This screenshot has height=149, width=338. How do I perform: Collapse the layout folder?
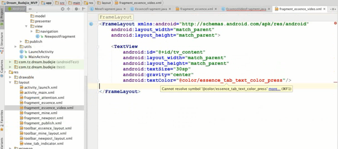(x=10, y=82)
